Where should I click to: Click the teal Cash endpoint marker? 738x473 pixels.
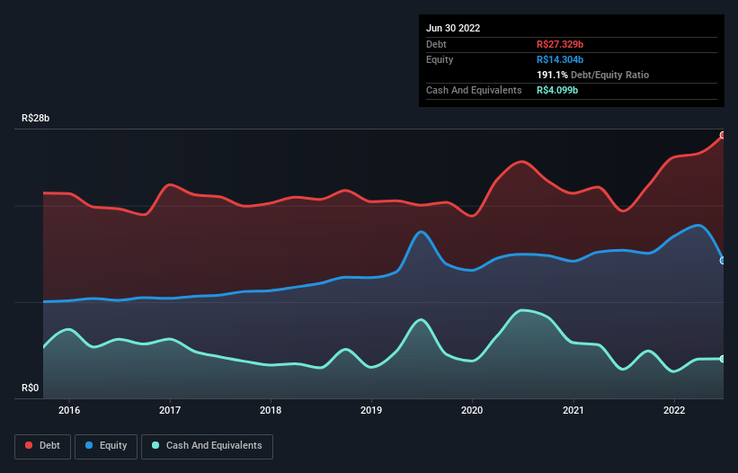pyautogui.click(x=723, y=359)
